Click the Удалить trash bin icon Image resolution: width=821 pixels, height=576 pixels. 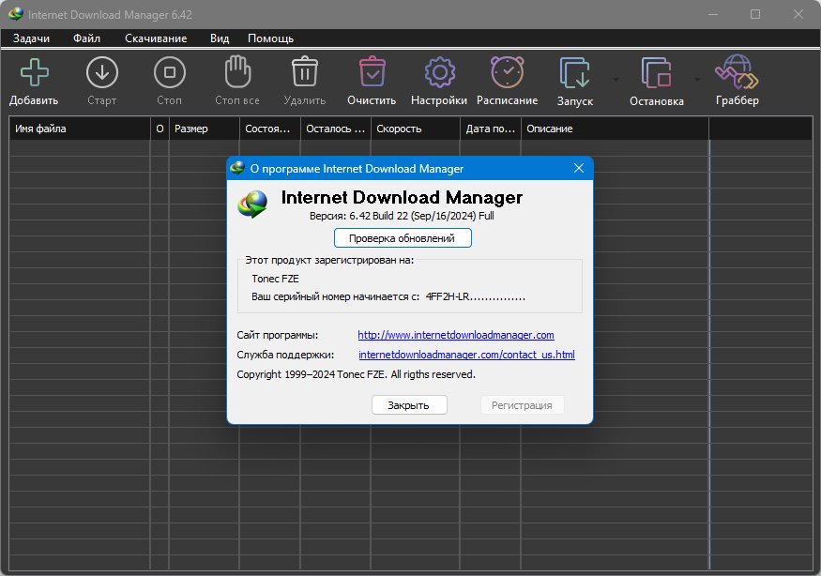(305, 71)
